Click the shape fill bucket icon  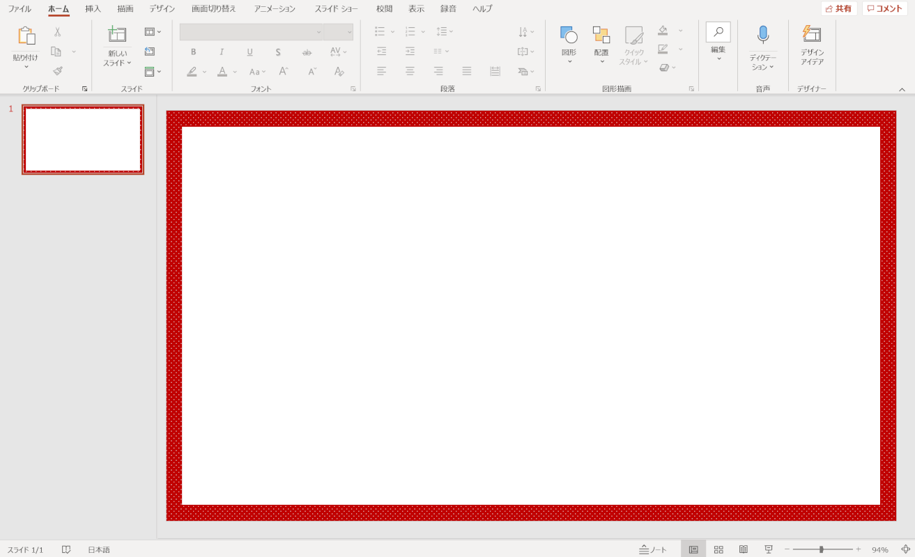(x=663, y=31)
